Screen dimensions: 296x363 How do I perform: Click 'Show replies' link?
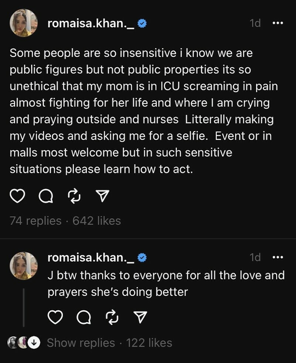(x=81, y=343)
